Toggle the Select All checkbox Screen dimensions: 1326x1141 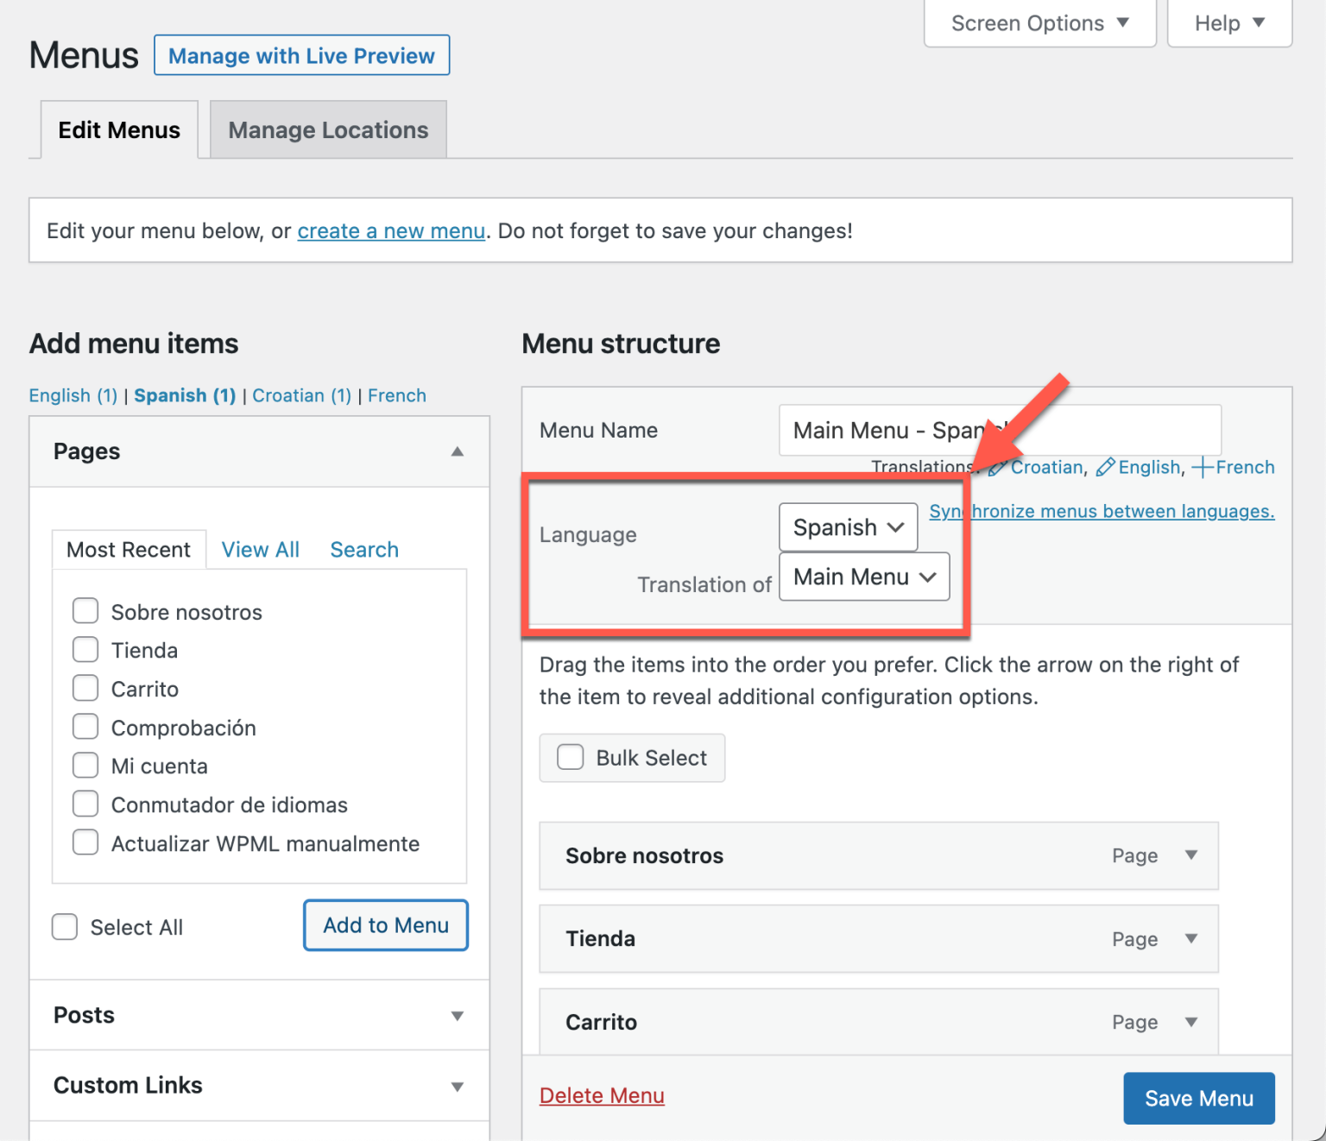[x=65, y=927]
